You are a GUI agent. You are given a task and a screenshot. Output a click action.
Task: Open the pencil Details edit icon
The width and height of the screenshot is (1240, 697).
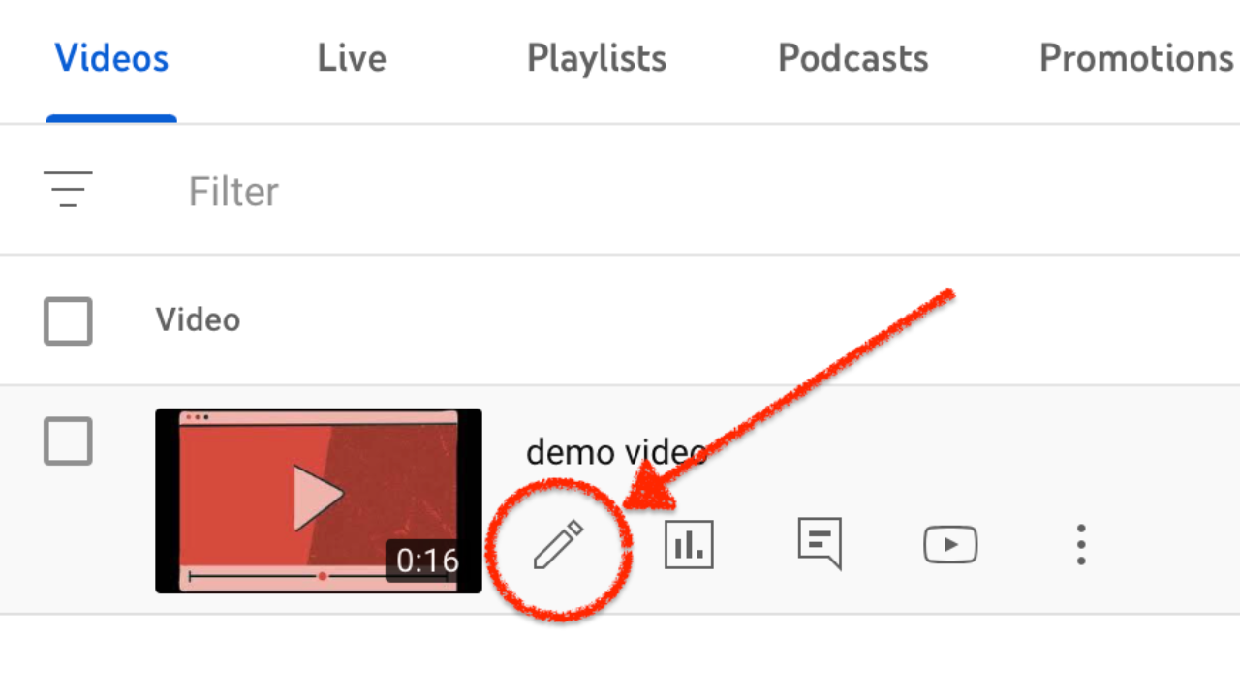(559, 544)
